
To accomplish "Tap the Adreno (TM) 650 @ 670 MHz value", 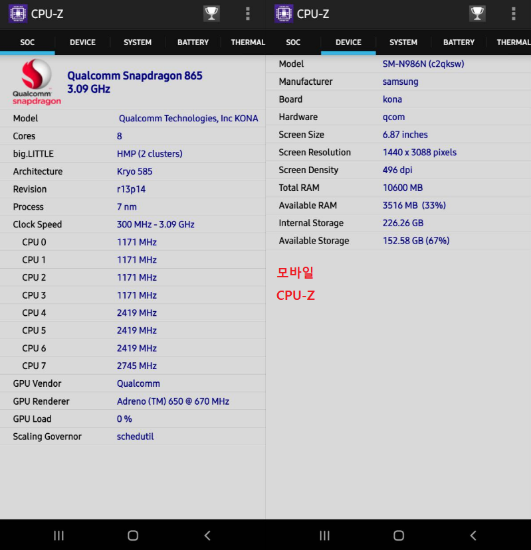I will coord(173,401).
